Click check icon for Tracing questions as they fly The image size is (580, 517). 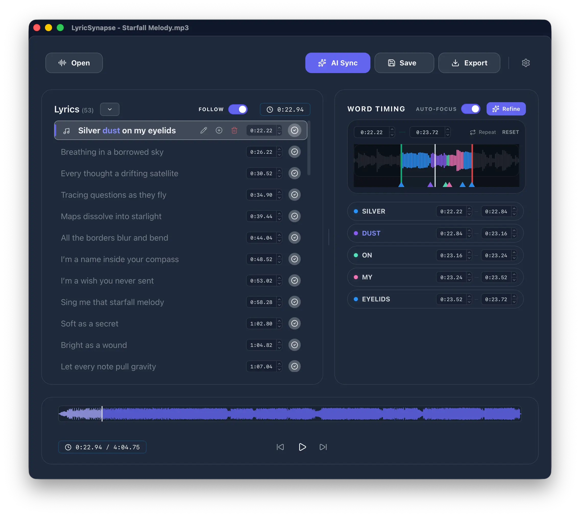(x=294, y=195)
